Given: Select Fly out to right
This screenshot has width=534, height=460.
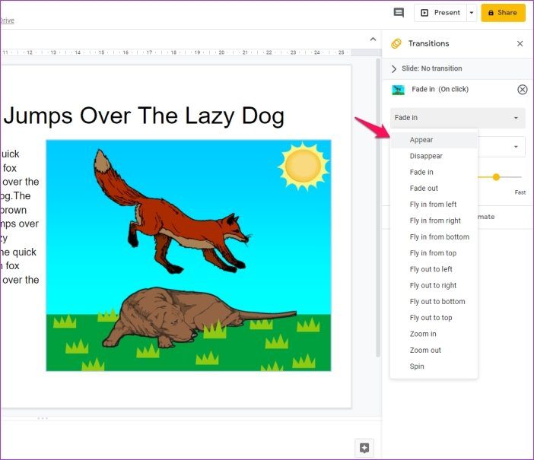Looking at the screenshot, I should tap(434, 285).
